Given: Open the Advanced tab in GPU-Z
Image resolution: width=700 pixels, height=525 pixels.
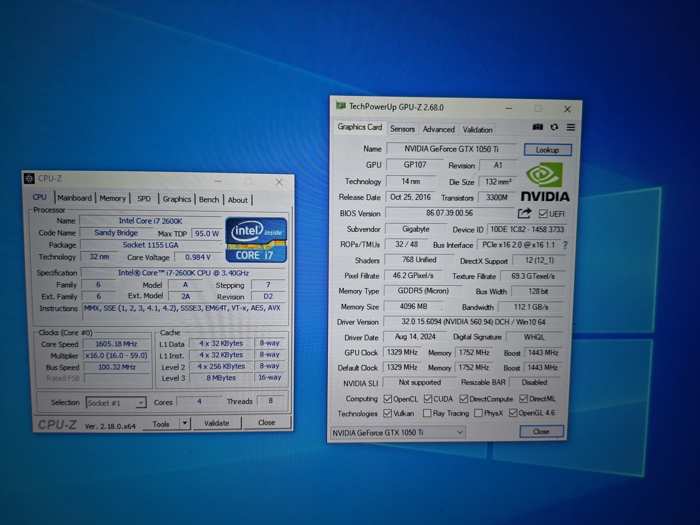Looking at the screenshot, I should (x=439, y=129).
